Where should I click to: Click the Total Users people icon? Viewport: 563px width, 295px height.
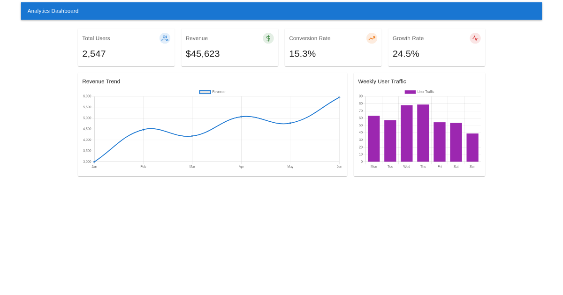click(x=165, y=38)
